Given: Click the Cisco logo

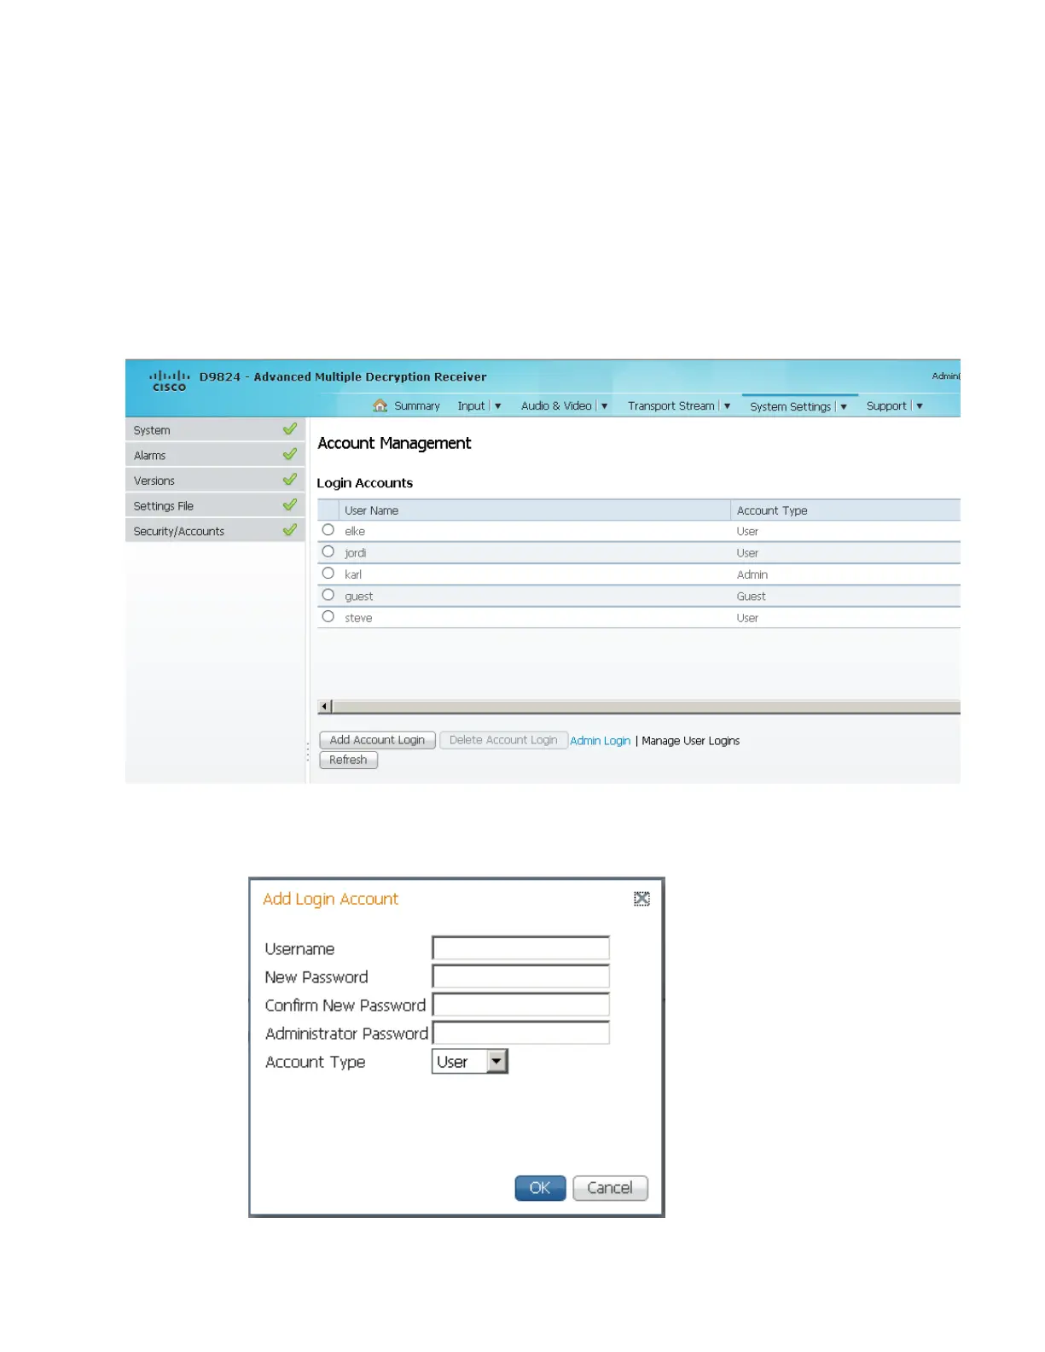Looking at the screenshot, I should point(169,381).
